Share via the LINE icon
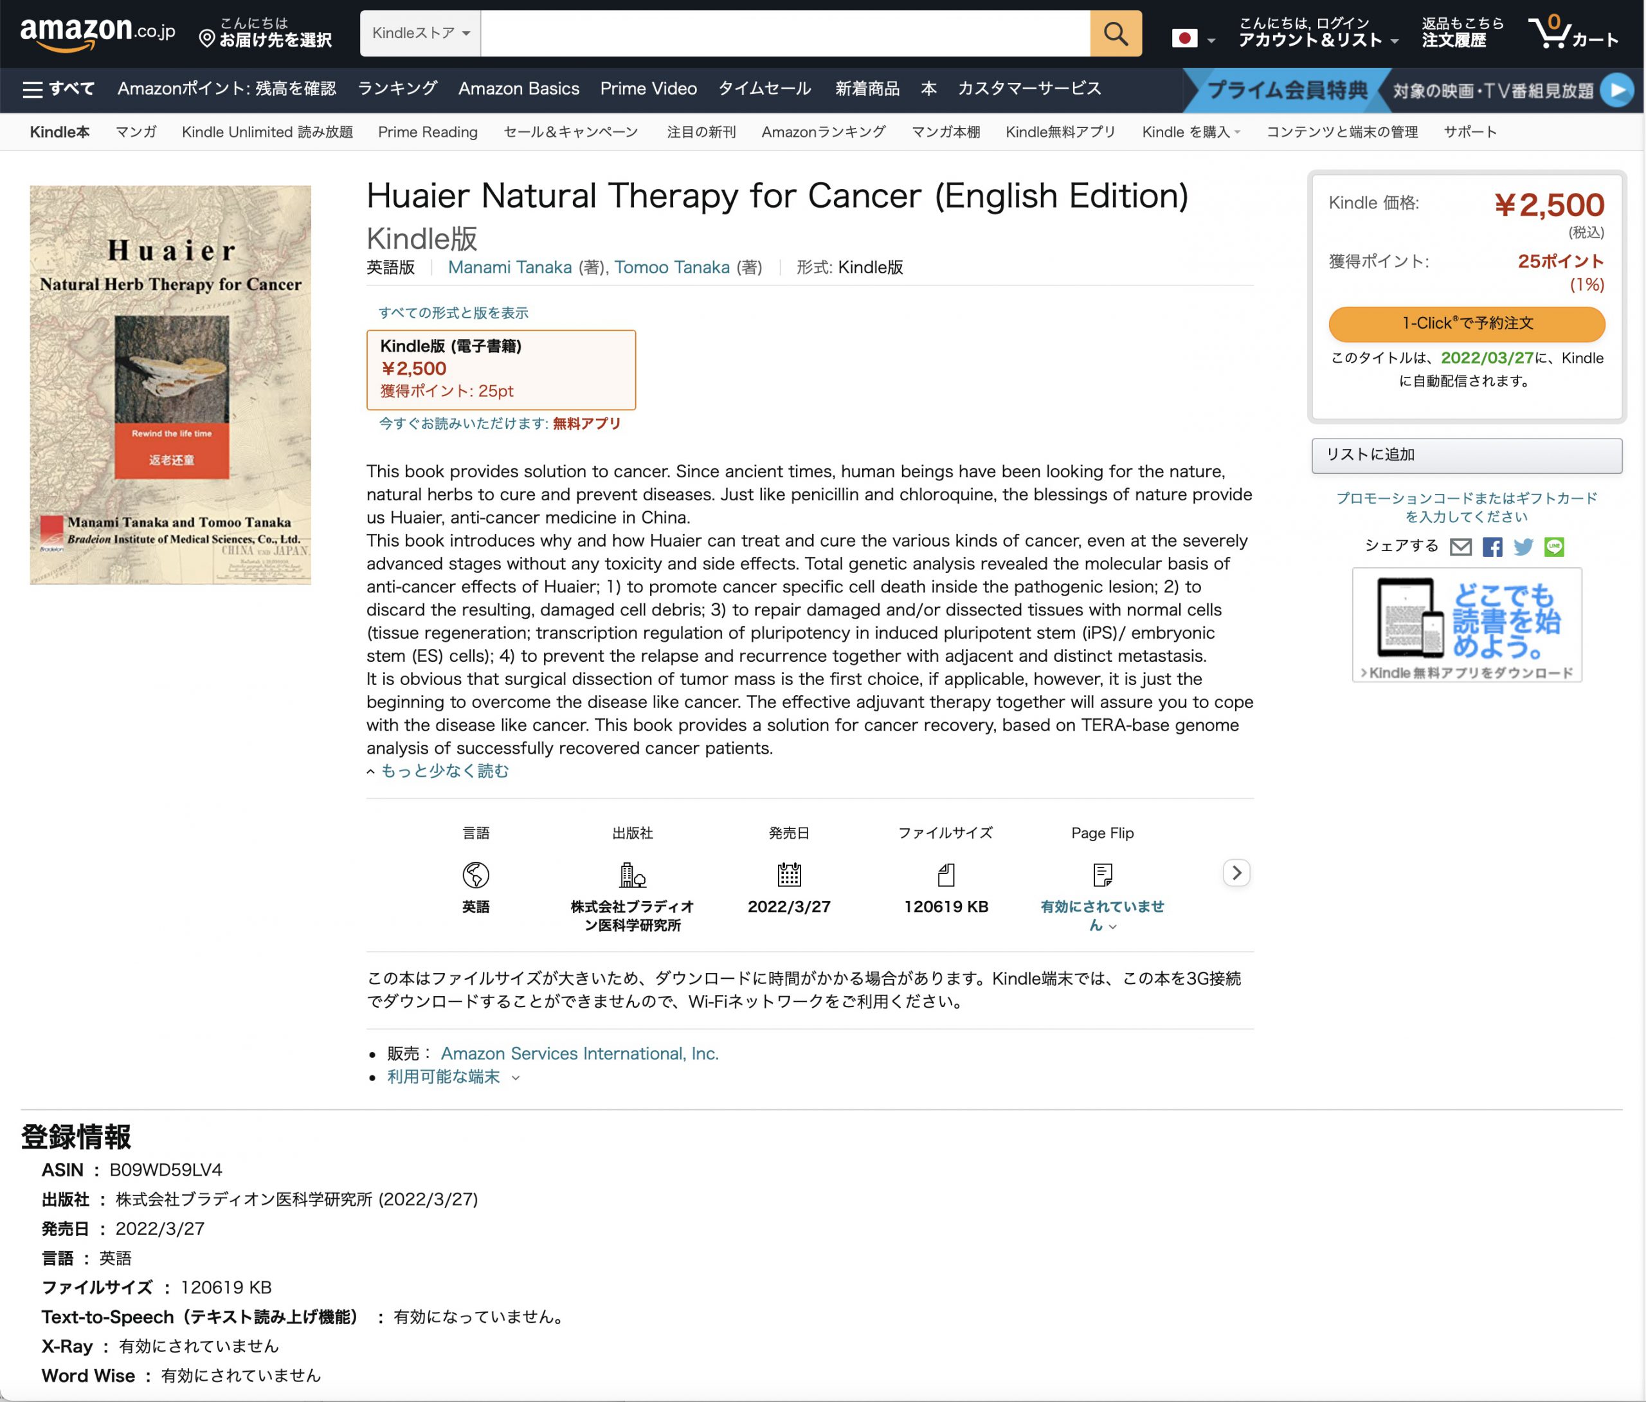The width and height of the screenshot is (1646, 1402). coord(1554,547)
